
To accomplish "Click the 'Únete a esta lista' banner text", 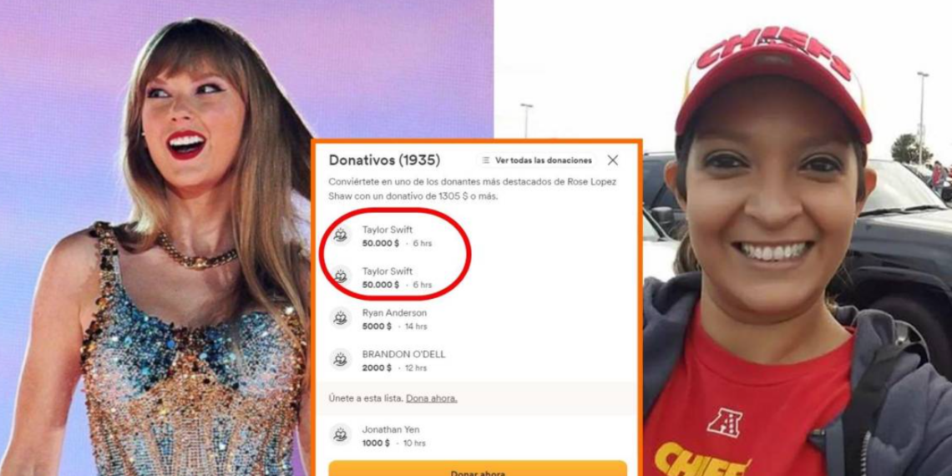I will point(366,398).
